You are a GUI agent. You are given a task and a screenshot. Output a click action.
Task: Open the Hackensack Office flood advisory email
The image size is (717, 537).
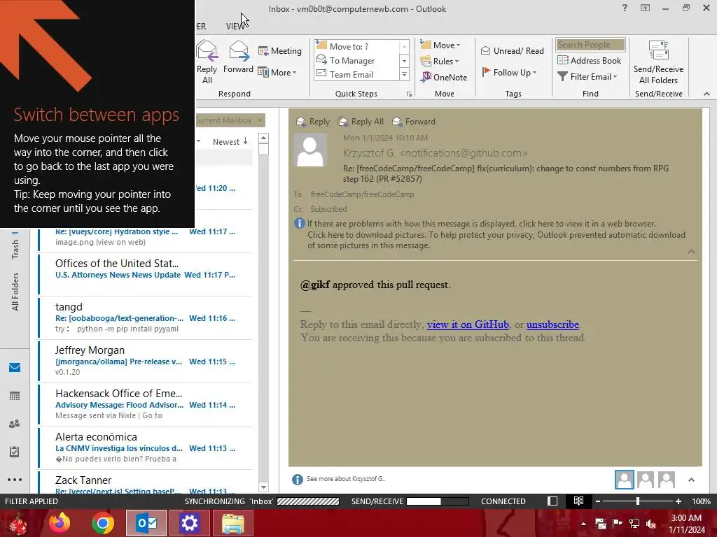(x=146, y=404)
